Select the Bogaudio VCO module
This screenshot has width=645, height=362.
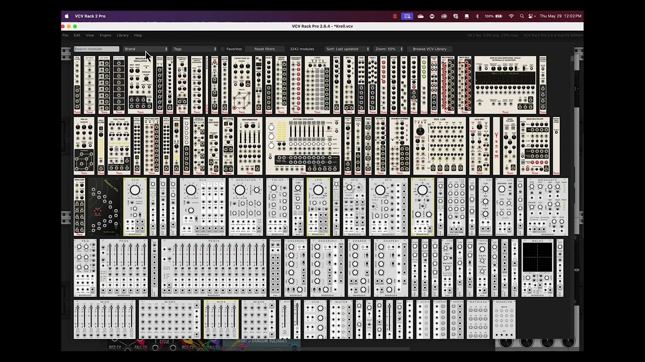(x=135, y=207)
